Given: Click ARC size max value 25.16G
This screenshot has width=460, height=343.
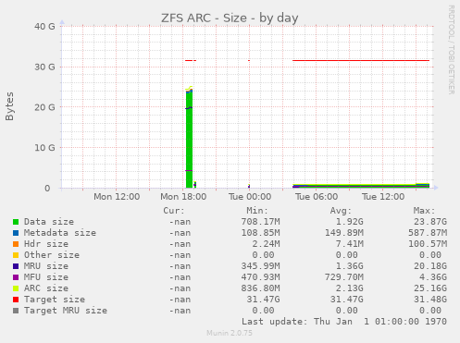Looking at the screenshot, I should (430, 288).
